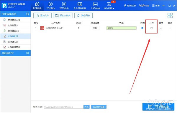This screenshot has height=113, width=177.
Task: Start conversion using blue play icon in row
Action: (x=142, y=28)
